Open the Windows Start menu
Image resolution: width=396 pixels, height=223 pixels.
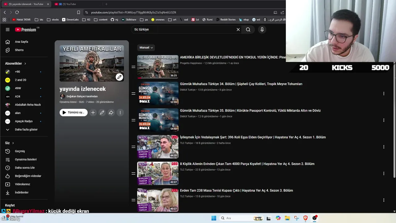pyautogui.click(x=214, y=218)
